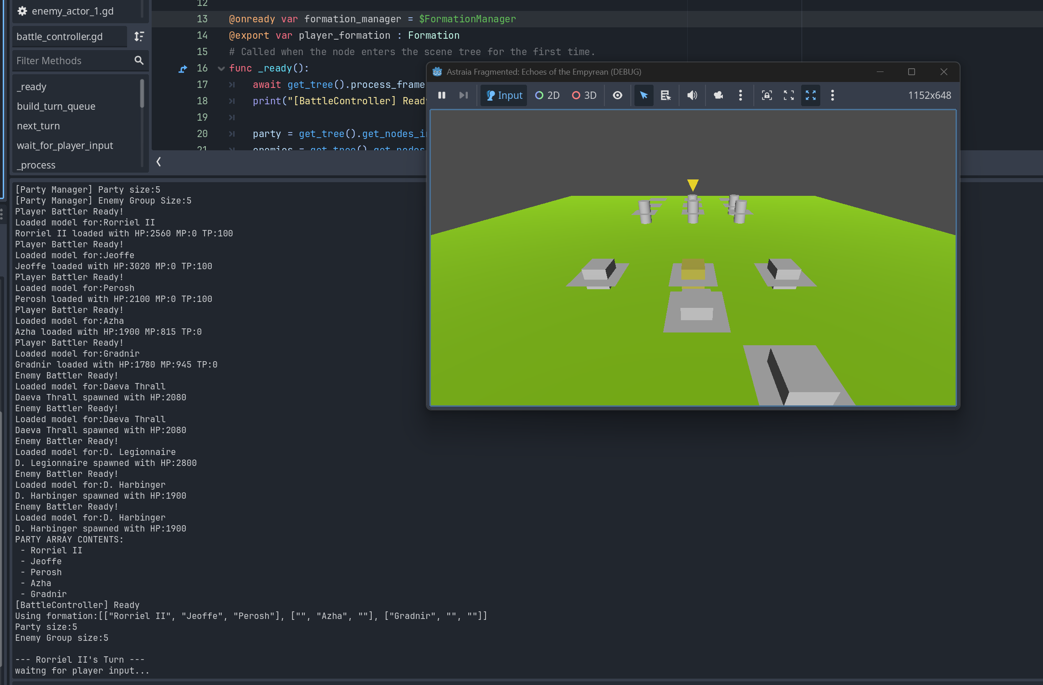Click the keep aspect expand icon

point(788,95)
